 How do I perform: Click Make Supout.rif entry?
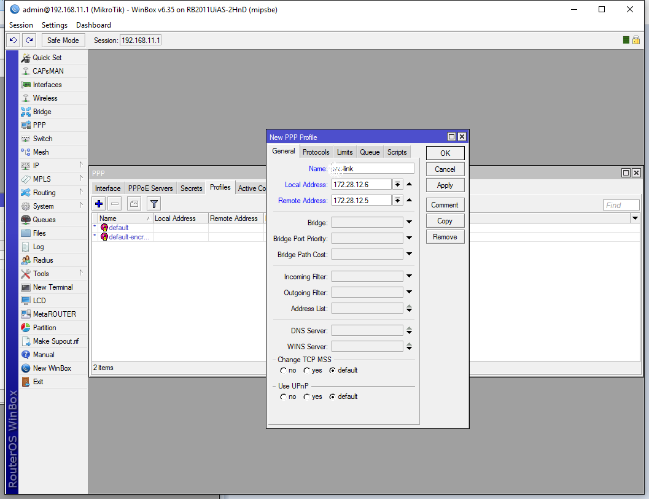pyautogui.click(x=53, y=341)
